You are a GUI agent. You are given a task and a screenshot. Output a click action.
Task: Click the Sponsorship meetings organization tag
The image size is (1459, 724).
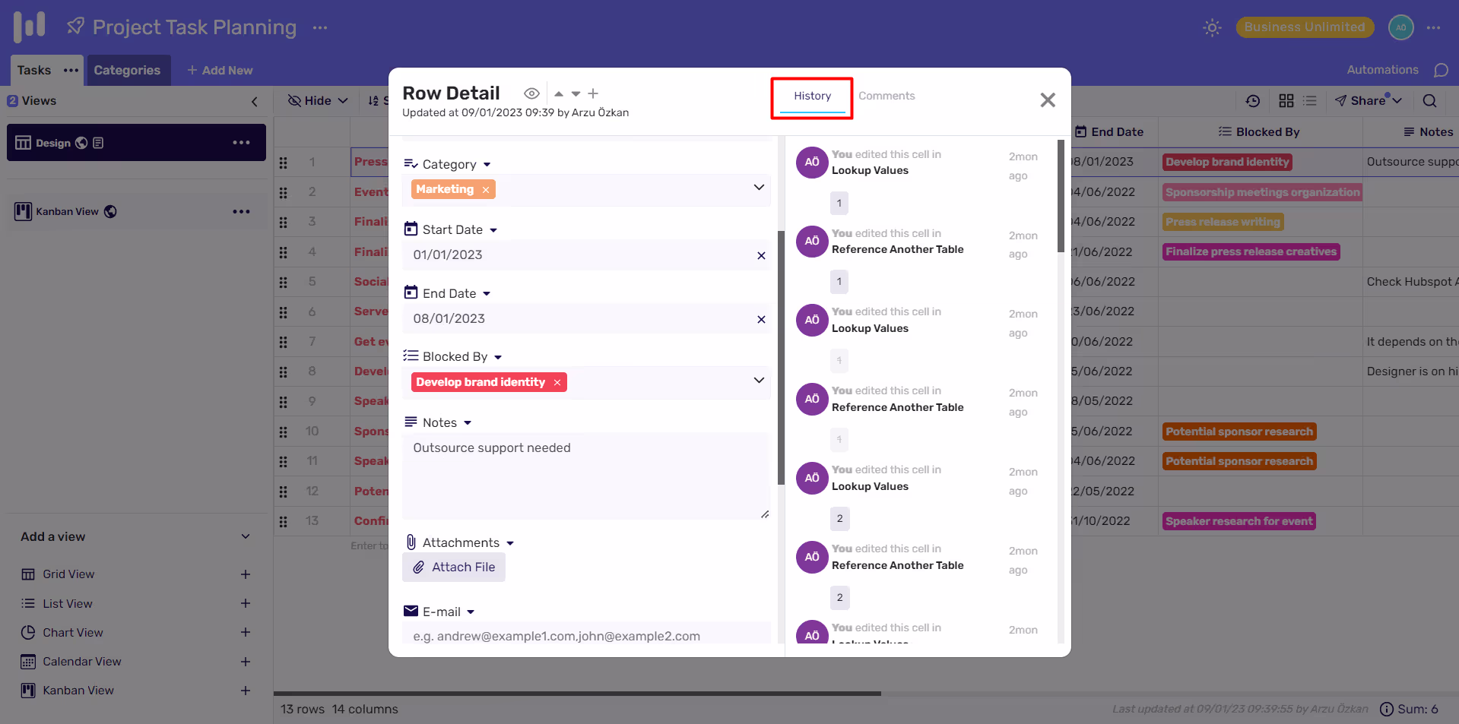point(1262,192)
